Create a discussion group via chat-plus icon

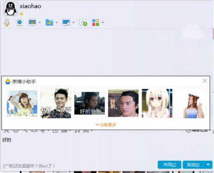tap(83, 23)
